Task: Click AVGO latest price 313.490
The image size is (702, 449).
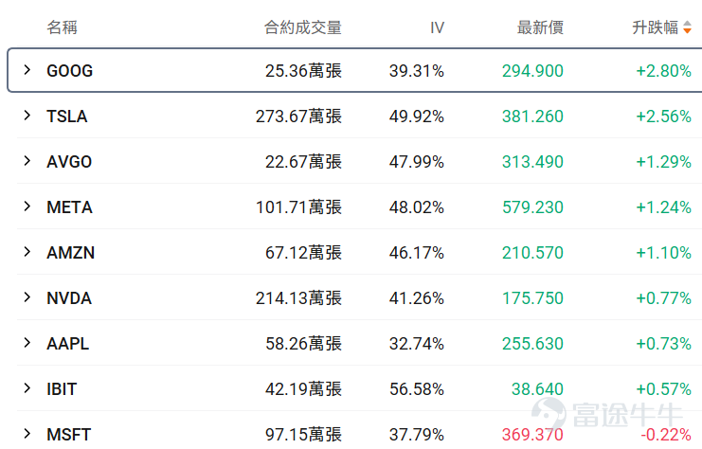Action: pyautogui.click(x=532, y=162)
